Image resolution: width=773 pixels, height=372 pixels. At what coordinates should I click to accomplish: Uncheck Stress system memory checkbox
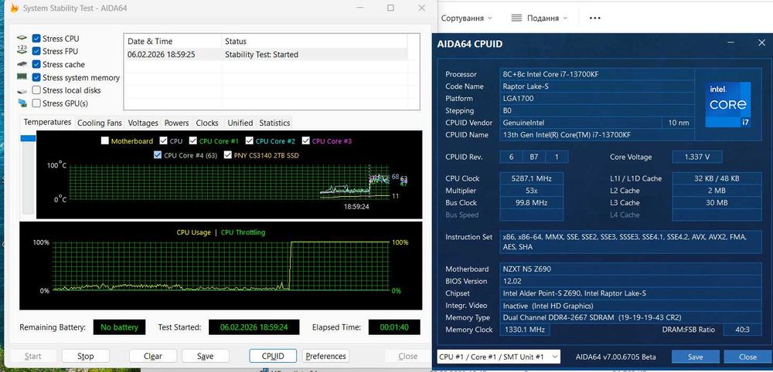(36, 77)
